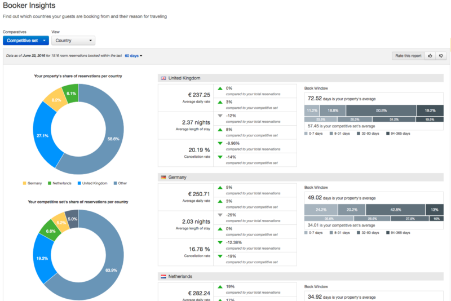Select the United Kingdom section header

[300, 78]
